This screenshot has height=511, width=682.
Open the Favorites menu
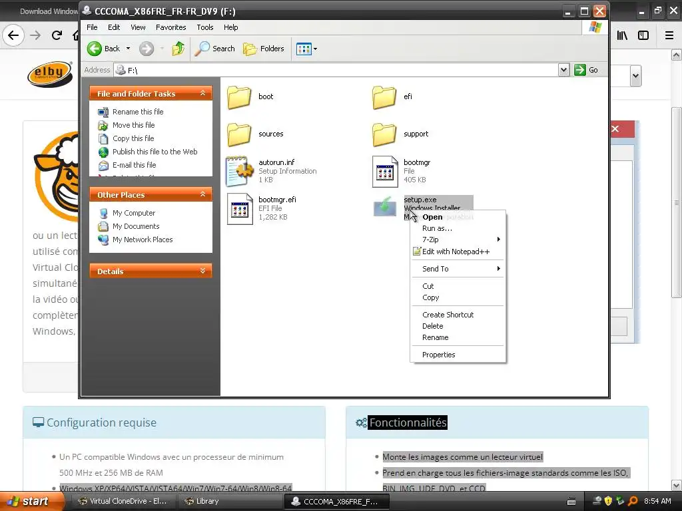171,27
